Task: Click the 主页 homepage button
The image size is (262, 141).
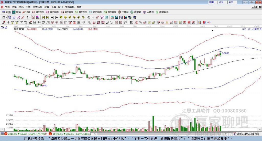Action: tap(232, 2)
